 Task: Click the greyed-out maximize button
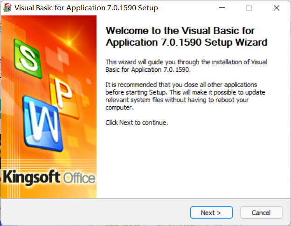point(249,8)
